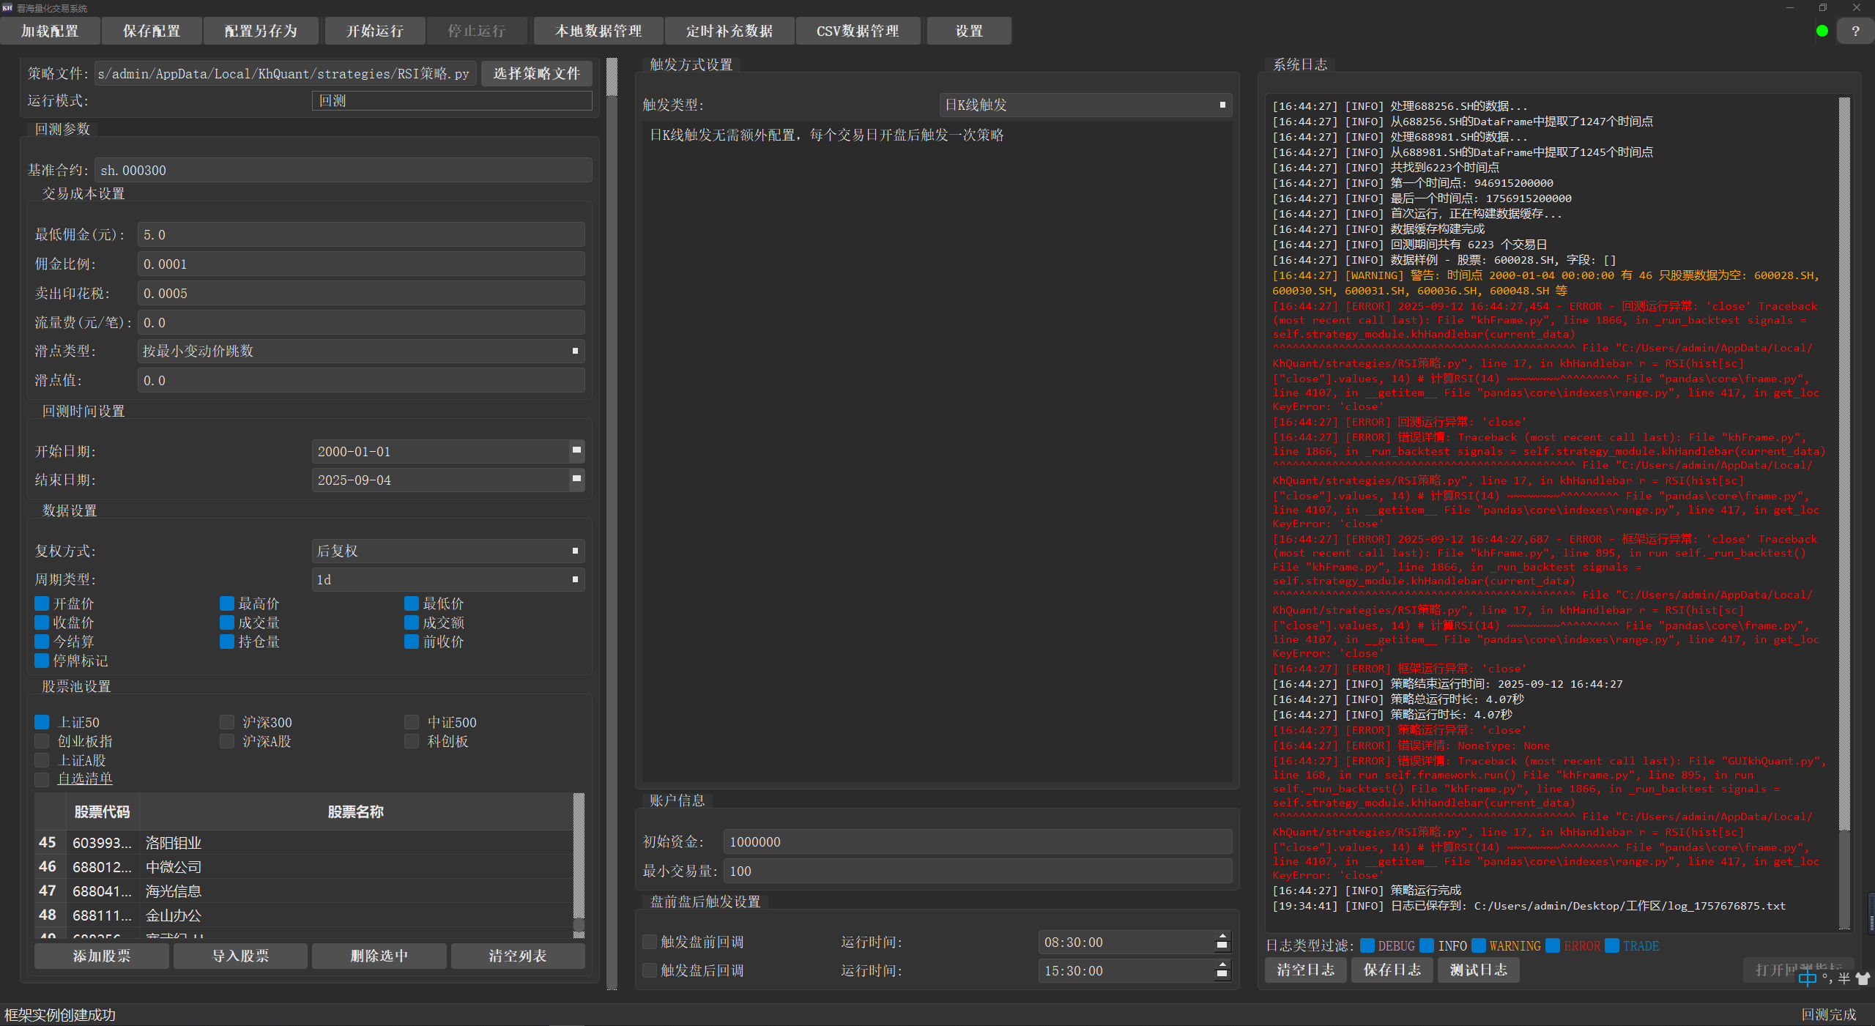This screenshot has width=1875, height=1026.
Task: Toggle 触发盘前回调 checkbox
Action: pos(650,942)
